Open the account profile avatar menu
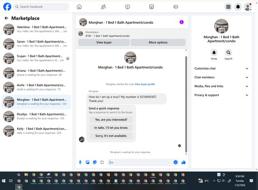 point(248,7)
